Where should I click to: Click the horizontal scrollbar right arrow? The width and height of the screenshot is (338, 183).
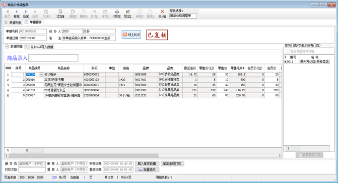(x=280, y=155)
